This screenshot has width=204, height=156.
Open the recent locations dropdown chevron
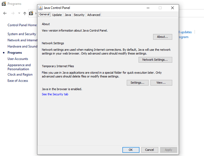pos(19,13)
